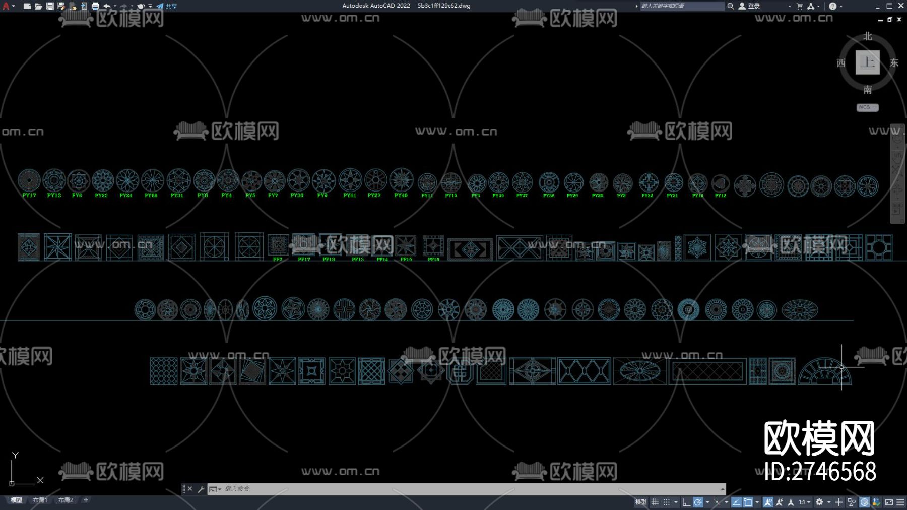This screenshot has width=907, height=510.
Task: Toggle object snap tracking
Action: [736, 502]
